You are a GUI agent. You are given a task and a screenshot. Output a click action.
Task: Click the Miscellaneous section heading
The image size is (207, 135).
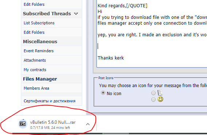40,41
